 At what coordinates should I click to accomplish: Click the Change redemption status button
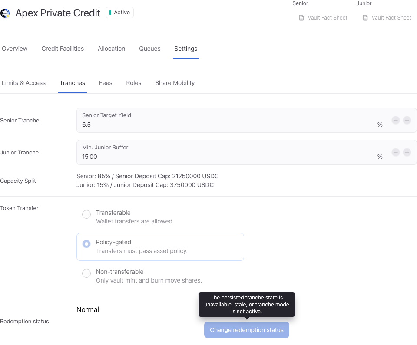coord(247,330)
